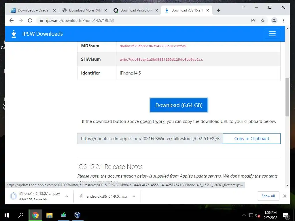Close the Downloads – Oracle tab
Image resolution: width=295 pixels, height=221 pixels.
click(x=54, y=10)
